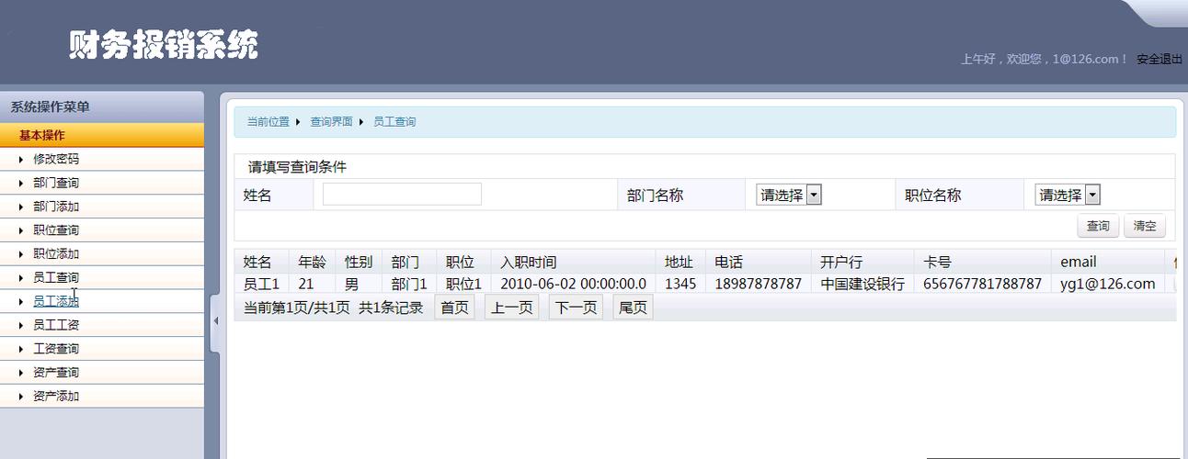Focus the 姓名 text input field
Image resolution: width=1188 pixels, height=459 pixels.
tap(402, 195)
